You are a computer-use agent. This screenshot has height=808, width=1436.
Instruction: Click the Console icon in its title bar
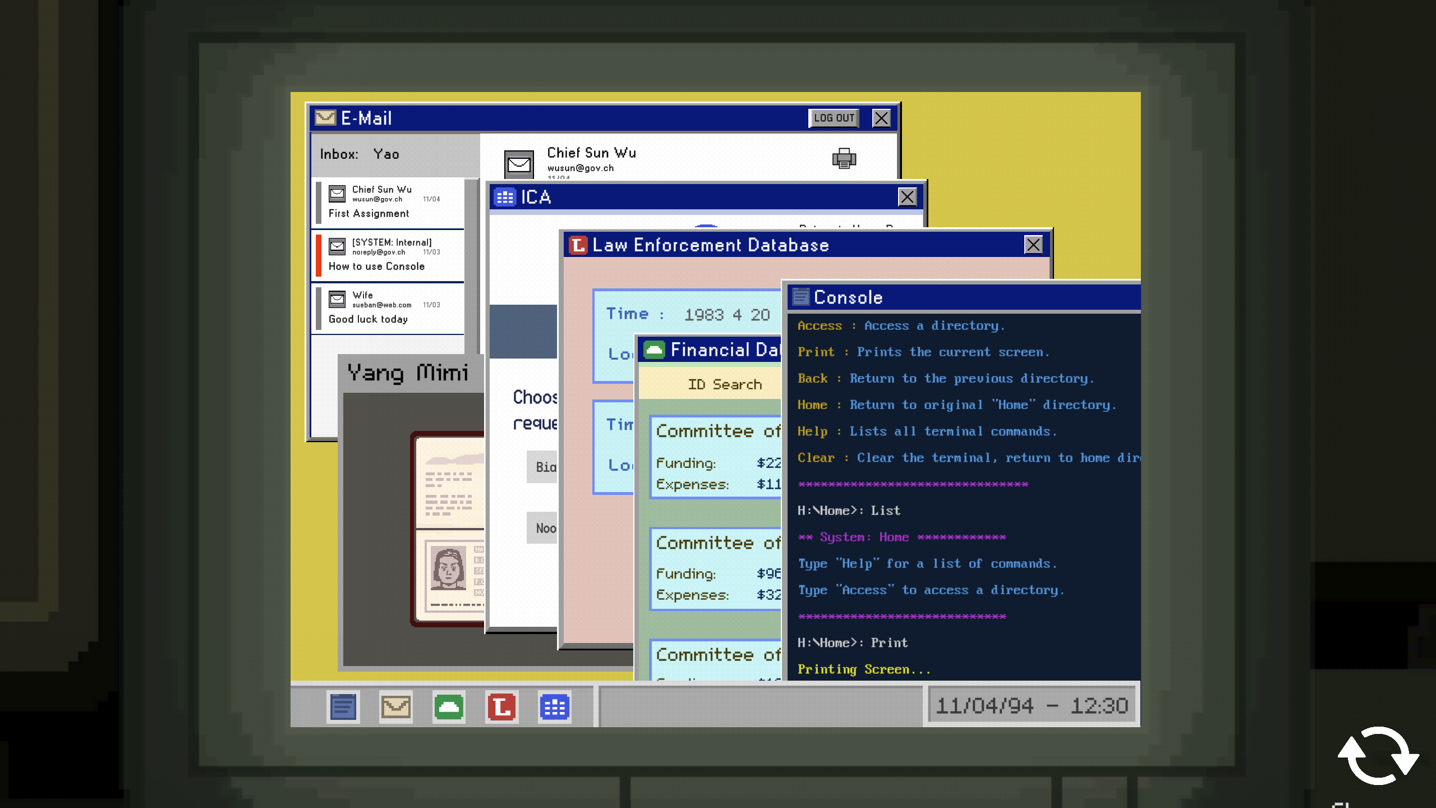click(x=802, y=296)
